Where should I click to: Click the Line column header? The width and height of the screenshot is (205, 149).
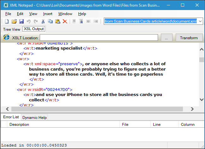tap(165, 125)
